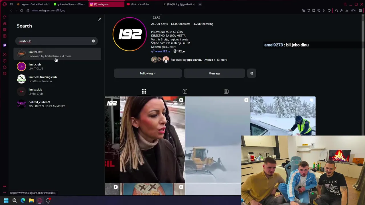Open Twitch in the sidebar
The image size is (365, 205).
5,45
